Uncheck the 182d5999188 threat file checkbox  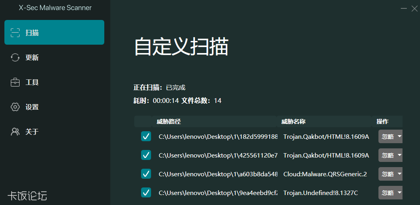[146, 136]
